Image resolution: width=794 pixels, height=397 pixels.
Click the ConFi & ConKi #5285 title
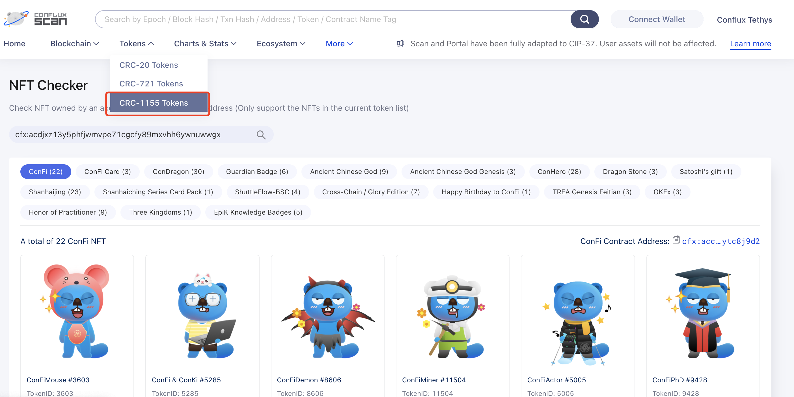pyautogui.click(x=186, y=380)
